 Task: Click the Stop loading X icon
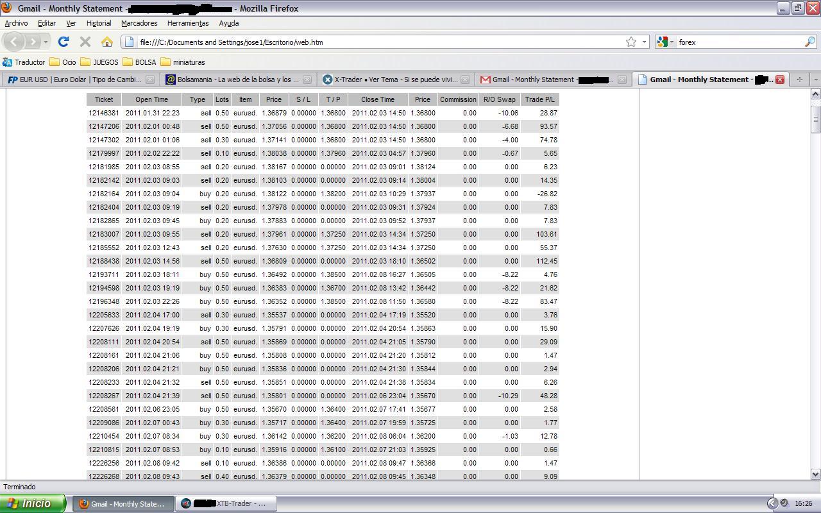tap(85, 42)
